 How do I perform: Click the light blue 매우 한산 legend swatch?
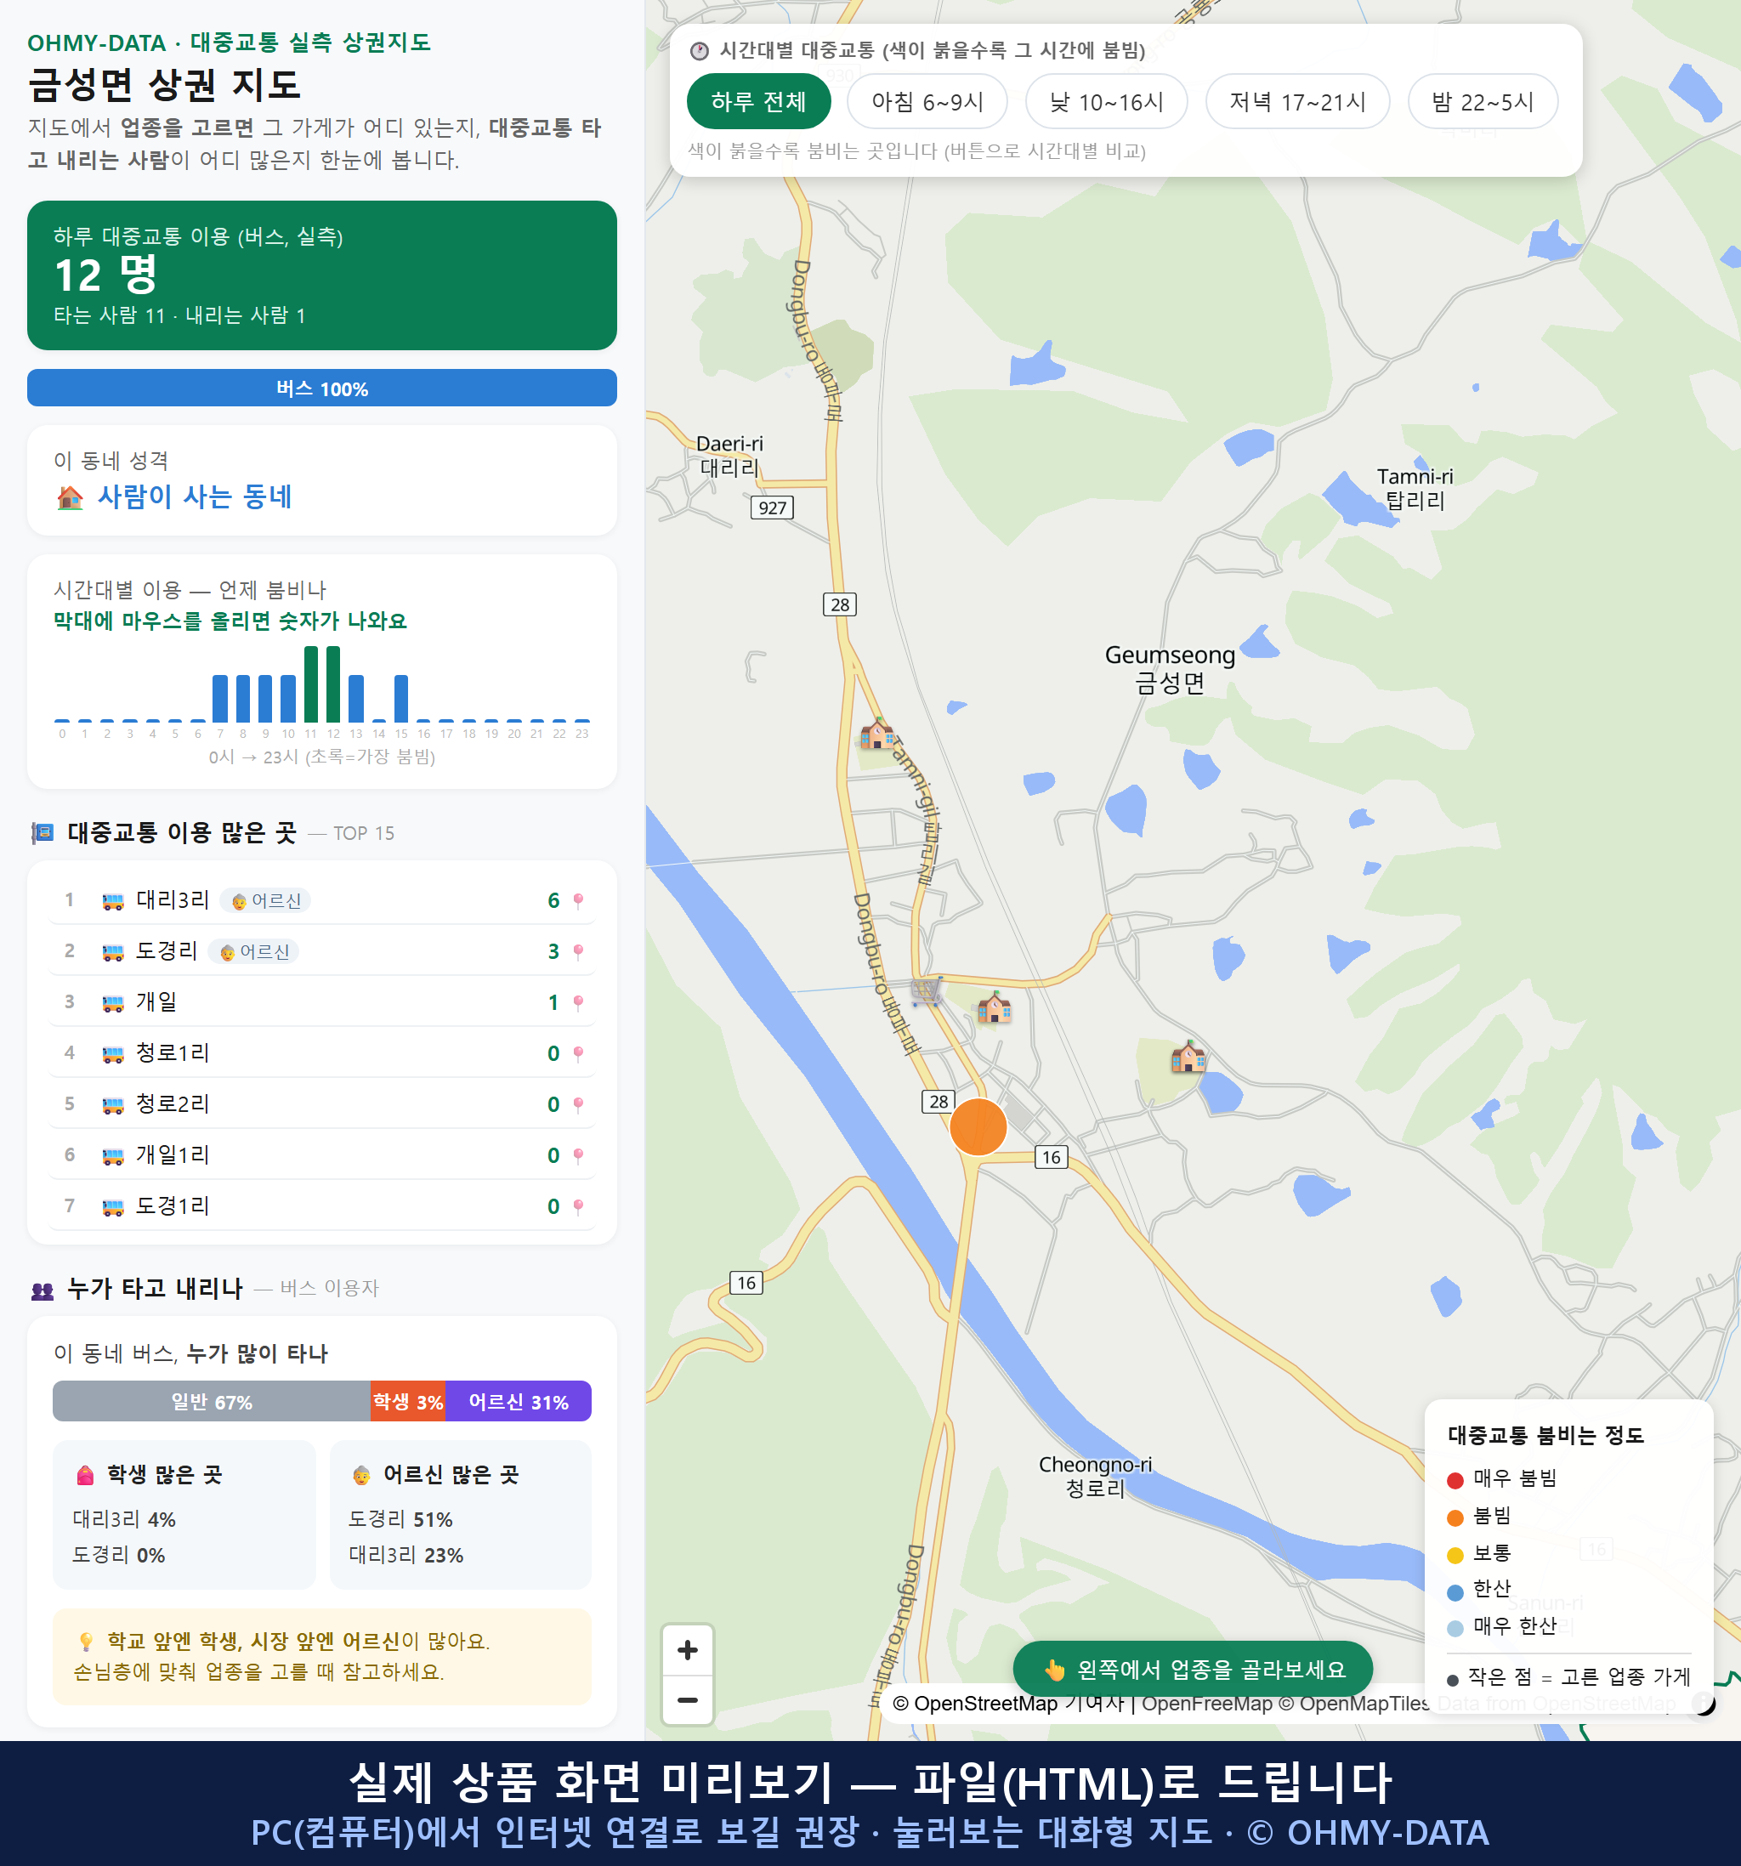coord(1455,1629)
